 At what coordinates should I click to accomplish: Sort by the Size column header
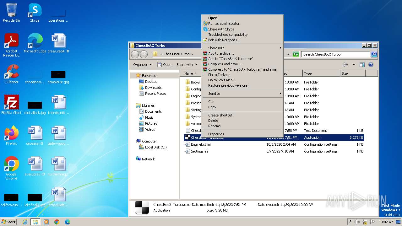353,73
